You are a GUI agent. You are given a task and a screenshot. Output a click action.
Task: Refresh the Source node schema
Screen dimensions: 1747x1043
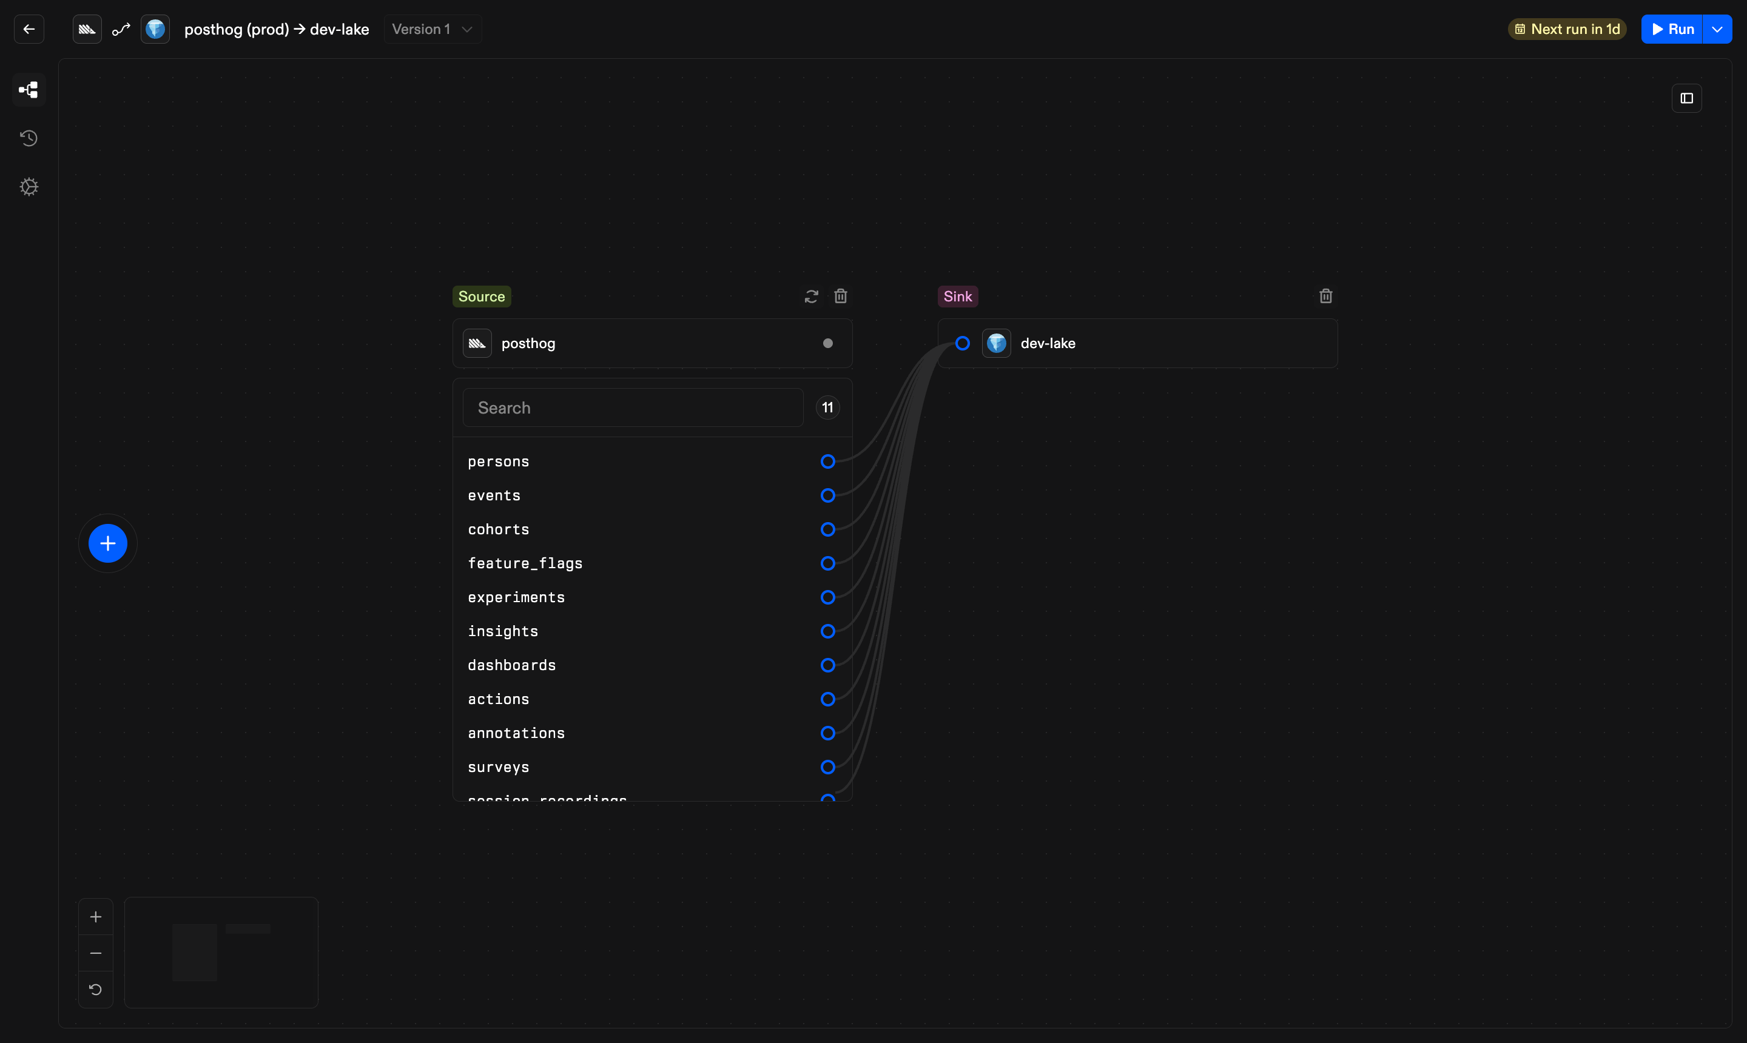pos(811,297)
